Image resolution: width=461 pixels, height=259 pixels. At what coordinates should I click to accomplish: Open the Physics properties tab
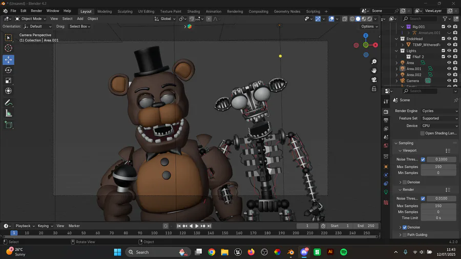[x=386, y=175]
